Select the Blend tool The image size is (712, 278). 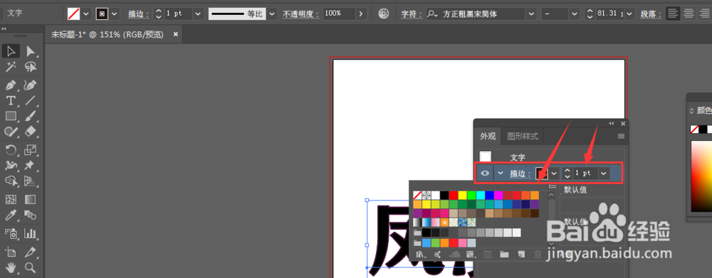31,215
